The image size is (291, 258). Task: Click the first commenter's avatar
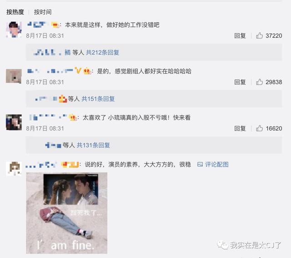(14, 30)
